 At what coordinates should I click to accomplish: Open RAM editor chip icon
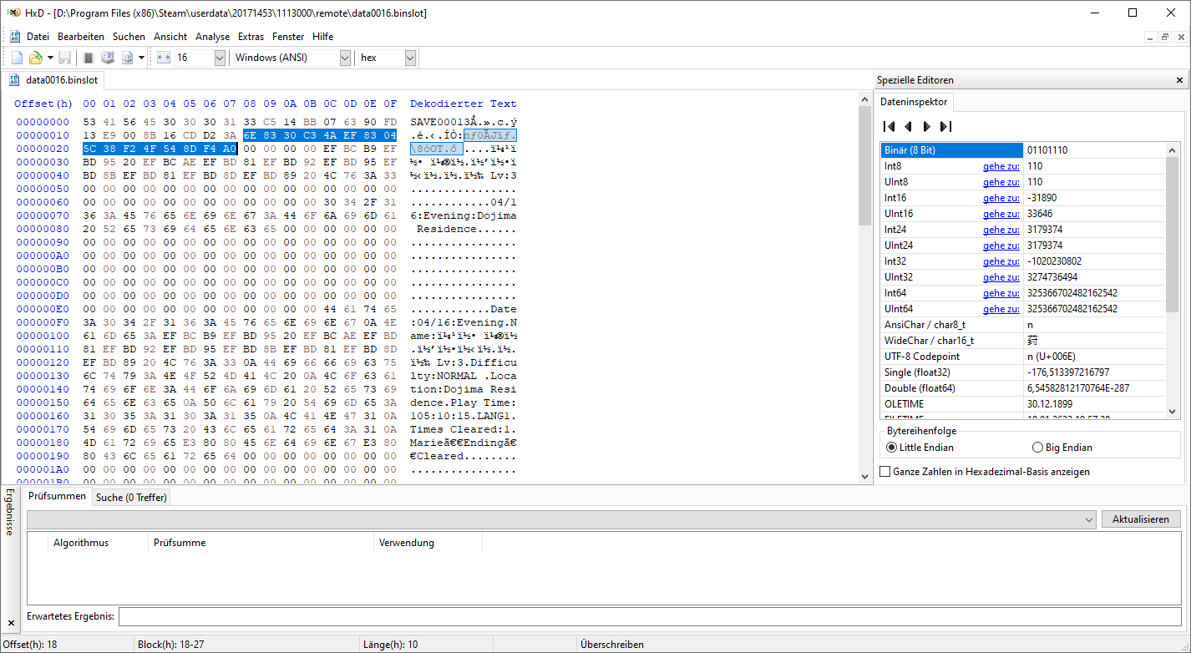coord(88,58)
